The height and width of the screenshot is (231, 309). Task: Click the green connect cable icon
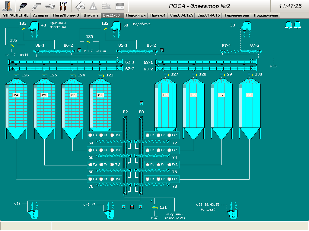coord(23,6)
